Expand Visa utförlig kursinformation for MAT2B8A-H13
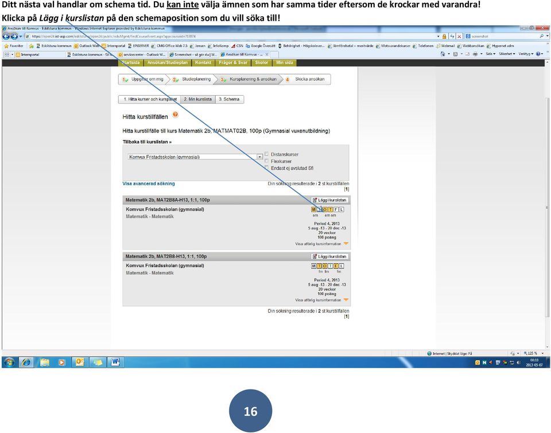551x433 pixels. [321, 244]
